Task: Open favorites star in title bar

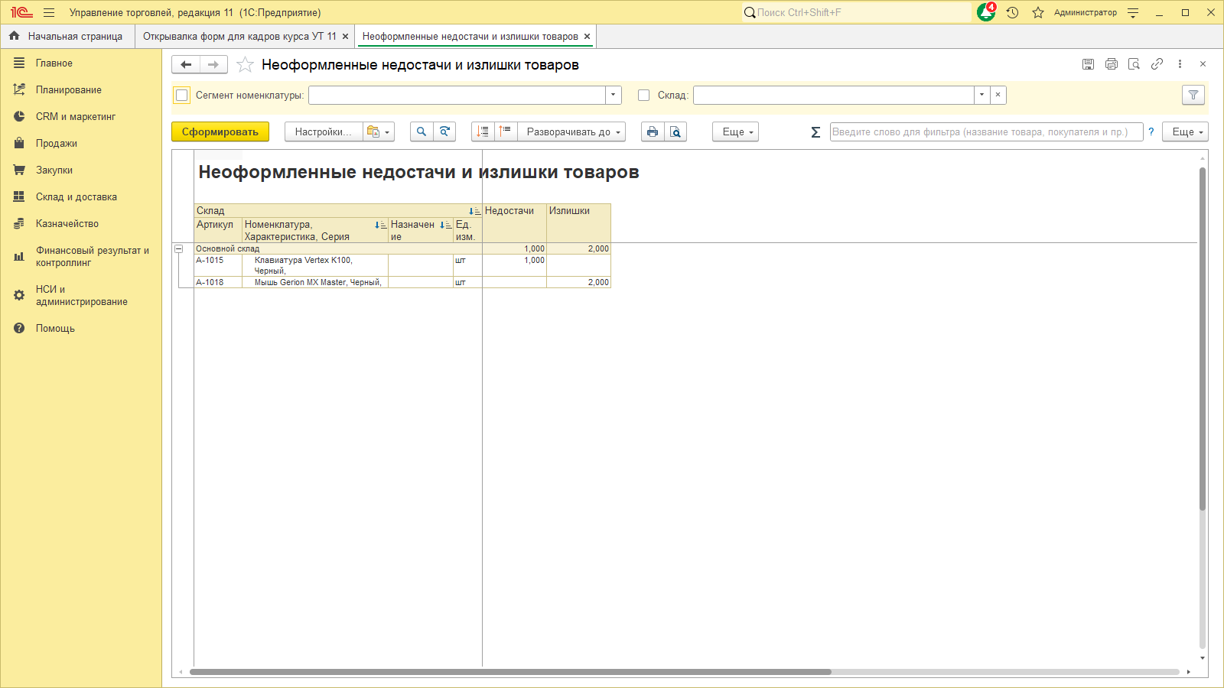Action: pyautogui.click(x=1038, y=12)
